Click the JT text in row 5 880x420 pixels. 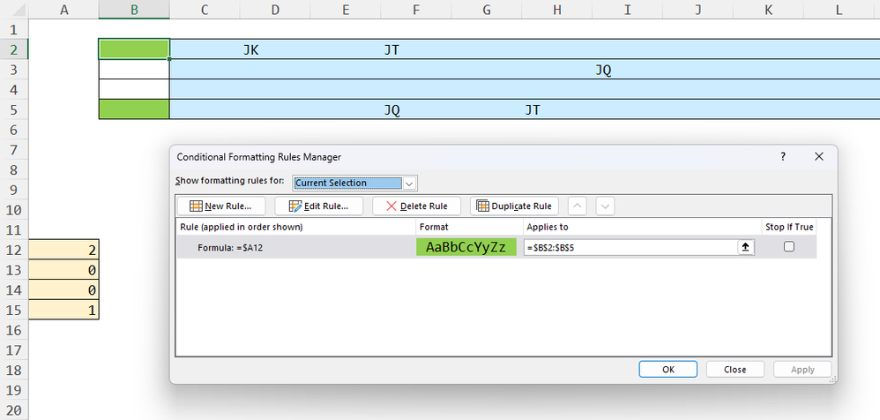533,110
